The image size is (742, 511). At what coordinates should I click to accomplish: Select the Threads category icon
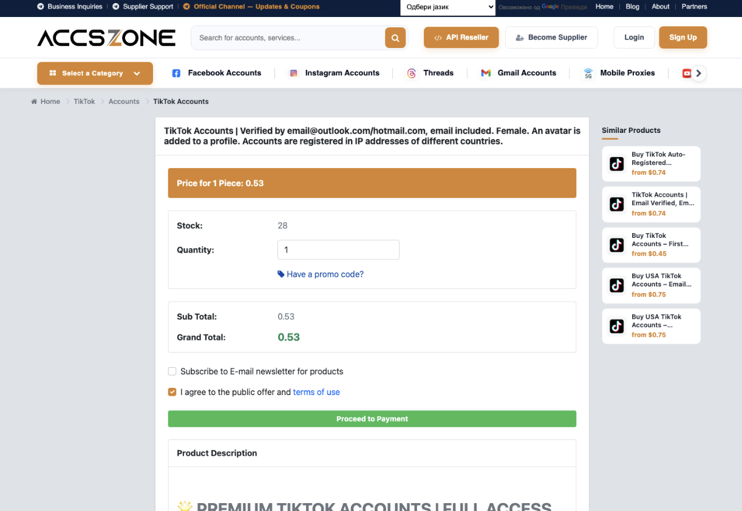412,73
